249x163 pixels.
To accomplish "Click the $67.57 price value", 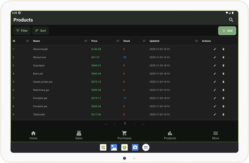I will (x=95, y=57).
